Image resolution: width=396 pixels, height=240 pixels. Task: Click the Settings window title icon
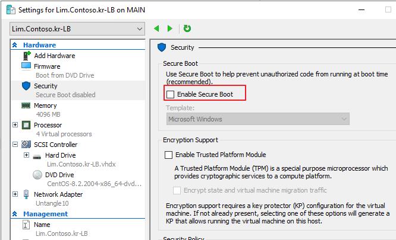point(11,10)
